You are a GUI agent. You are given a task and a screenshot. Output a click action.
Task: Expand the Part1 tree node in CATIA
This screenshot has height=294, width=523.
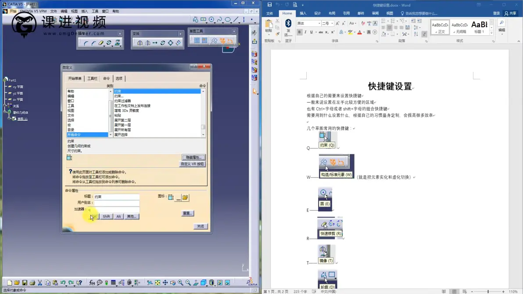point(5,80)
